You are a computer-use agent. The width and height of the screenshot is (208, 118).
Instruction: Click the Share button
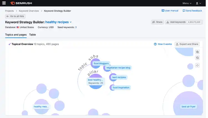tap(157, 22)
